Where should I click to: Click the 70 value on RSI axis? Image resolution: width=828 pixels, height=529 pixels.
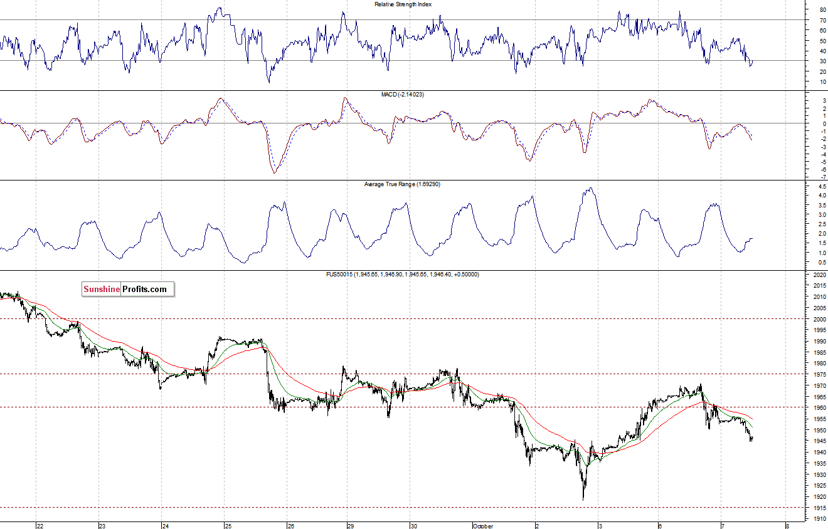pyautogui.click(x=822, y=20)
